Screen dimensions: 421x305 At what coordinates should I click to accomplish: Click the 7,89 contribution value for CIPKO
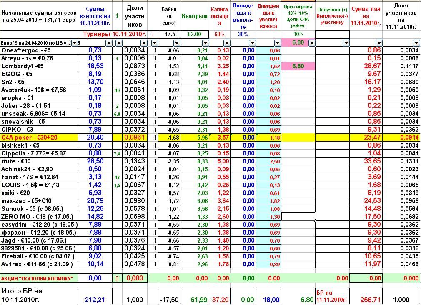[95, 130]
